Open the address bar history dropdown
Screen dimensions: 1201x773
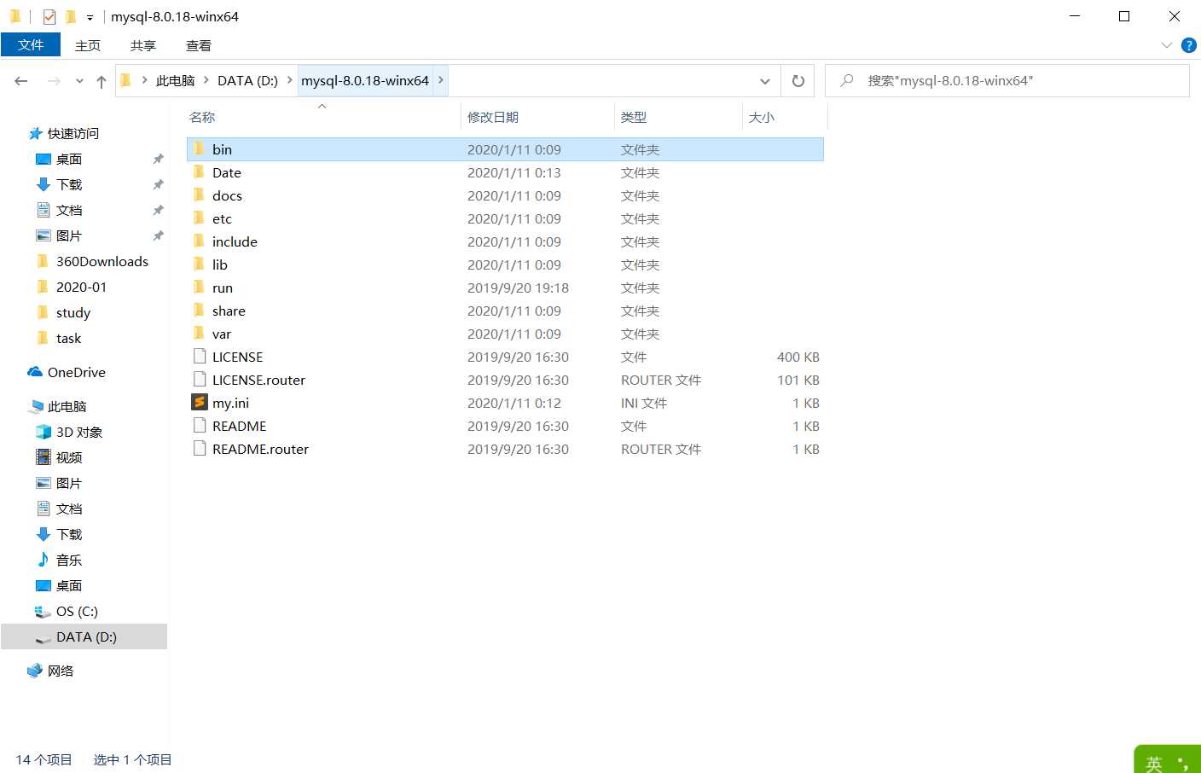point(765,81)
